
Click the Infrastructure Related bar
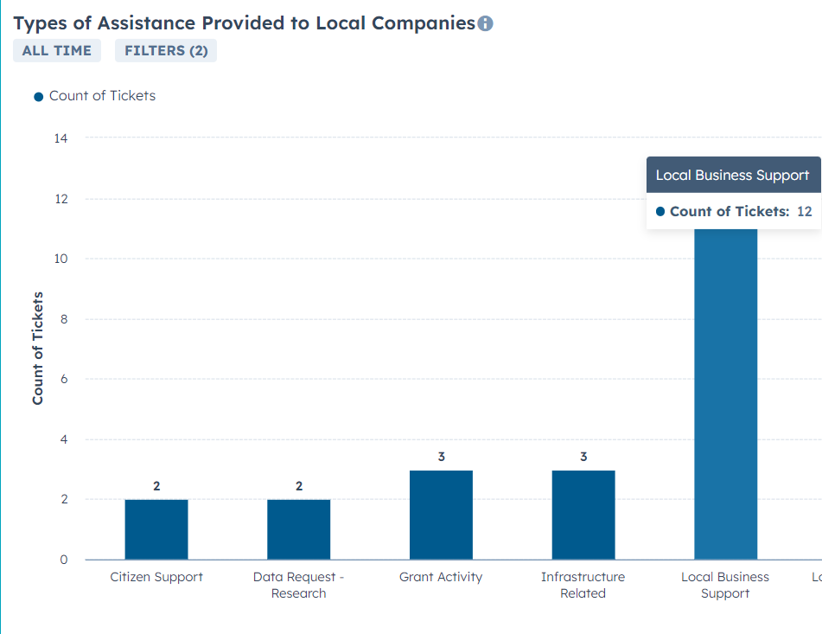click(583, 515)
